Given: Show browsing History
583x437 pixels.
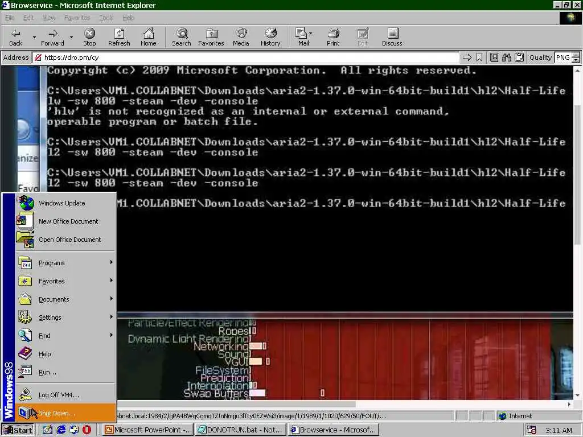Looking at the screenshot, I should tap(270, 37).
